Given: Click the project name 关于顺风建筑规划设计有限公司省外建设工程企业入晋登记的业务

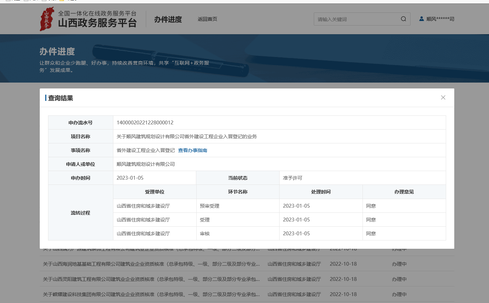Looking at the screenshot, I should tap(187, 136).
